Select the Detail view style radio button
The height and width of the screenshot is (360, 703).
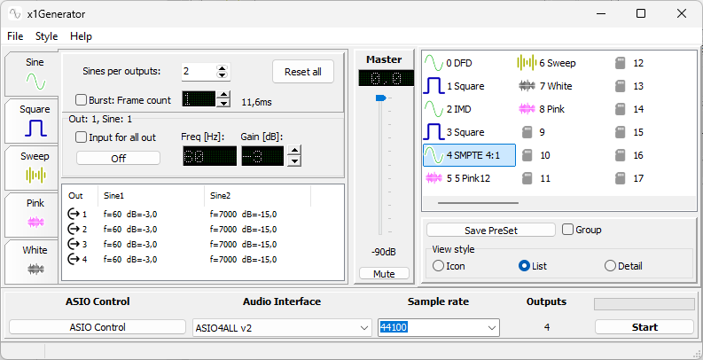[x=610, y=266]
